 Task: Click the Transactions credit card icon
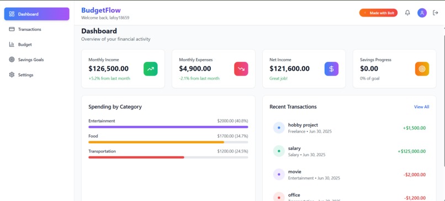tap(12, 29)
